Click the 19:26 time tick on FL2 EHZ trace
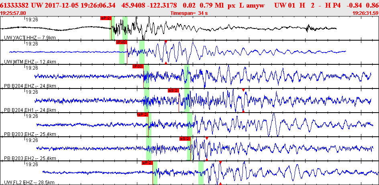The width and height of the screenshot is (379, 185). [x=31, y=164]
